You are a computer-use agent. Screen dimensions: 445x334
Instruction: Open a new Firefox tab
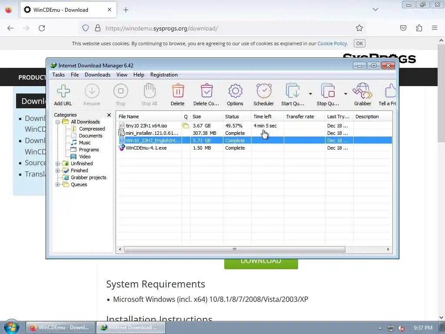[126, 10]
